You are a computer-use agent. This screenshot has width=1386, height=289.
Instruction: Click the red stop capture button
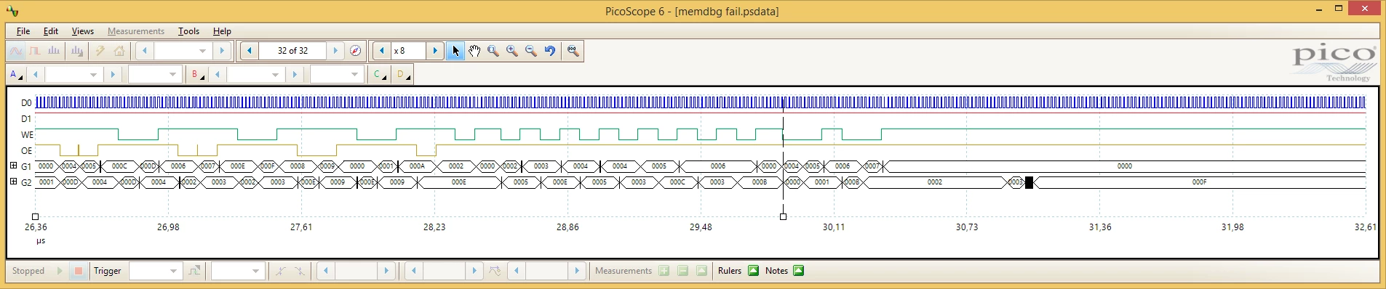[x=79, y=271]
